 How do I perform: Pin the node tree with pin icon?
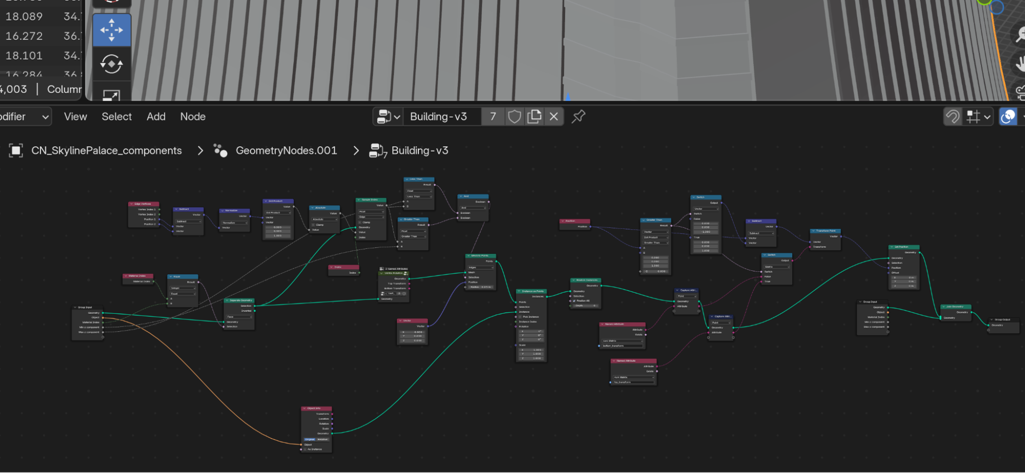point(578,117)
